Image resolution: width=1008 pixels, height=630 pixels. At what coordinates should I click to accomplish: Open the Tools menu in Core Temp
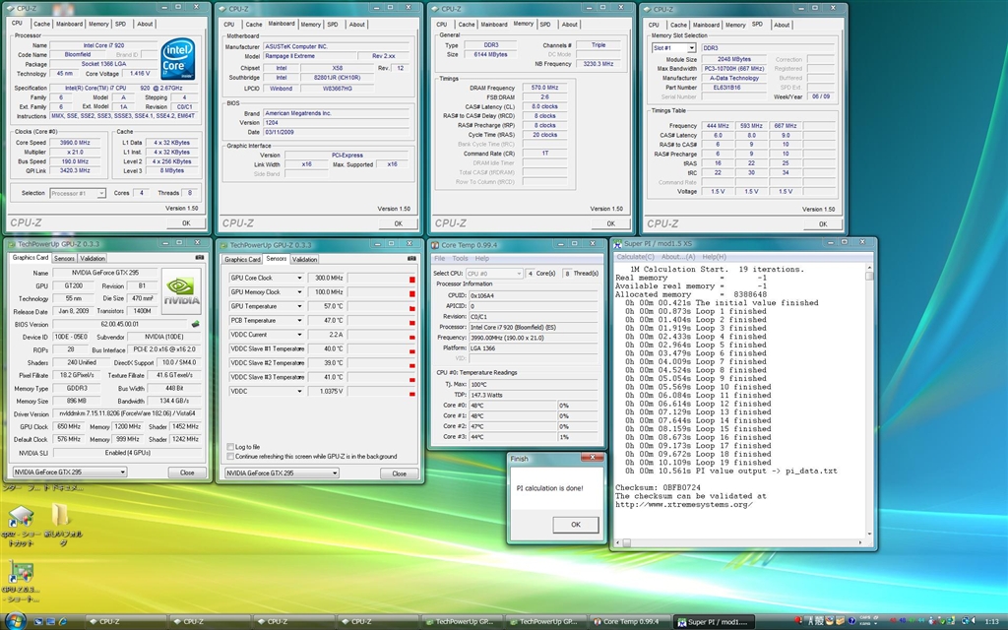[460, 258]
